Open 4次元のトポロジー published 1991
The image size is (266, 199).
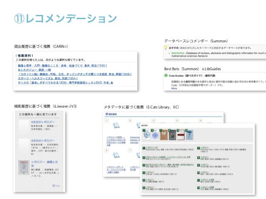pos(43,122)
